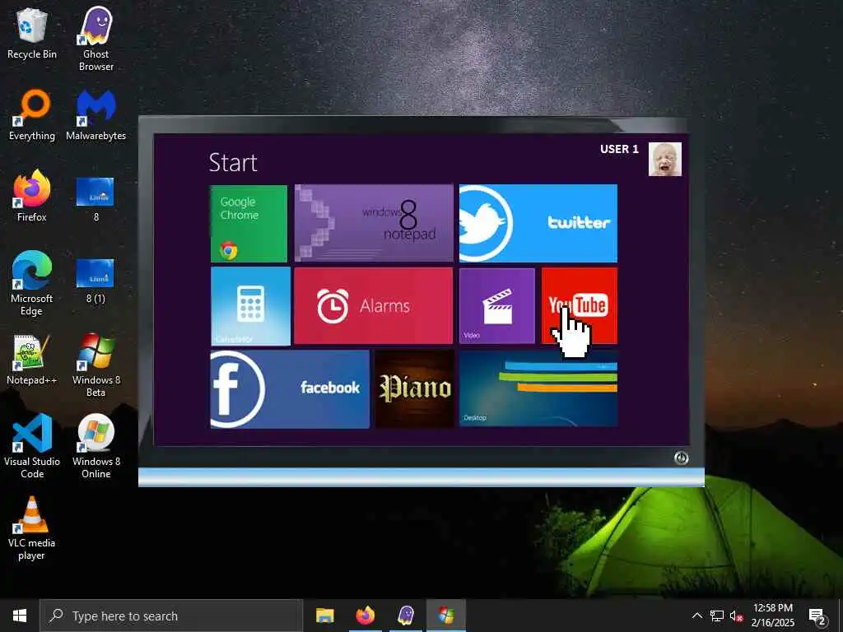Screen dimensions: 843x632
Task: Open the Calculator tile
Action: 250,306
